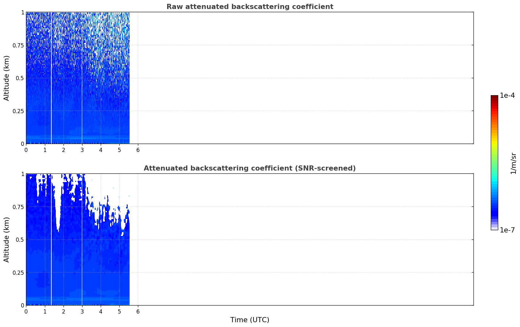520x327 pixels.
Task: Click the red top of the colorbar
Action: coord(494,99)
